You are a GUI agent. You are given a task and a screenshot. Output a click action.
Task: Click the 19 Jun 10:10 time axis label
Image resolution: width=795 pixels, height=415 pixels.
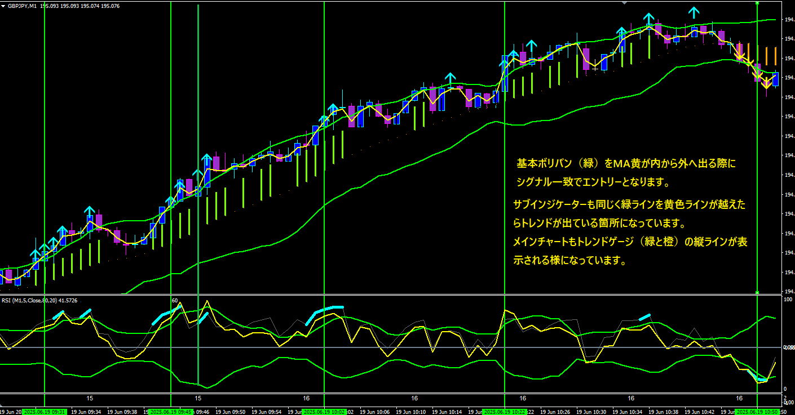tap(412, 412)
